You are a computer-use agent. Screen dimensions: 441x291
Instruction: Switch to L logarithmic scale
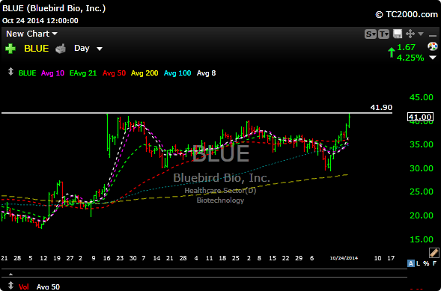[x=419, y=263]
